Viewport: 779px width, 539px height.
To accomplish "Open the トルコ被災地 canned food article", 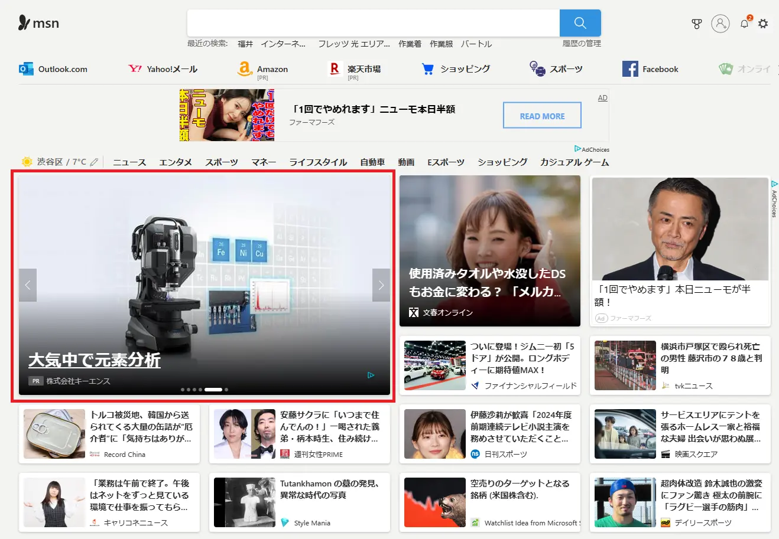I will [x=109, y=434].
